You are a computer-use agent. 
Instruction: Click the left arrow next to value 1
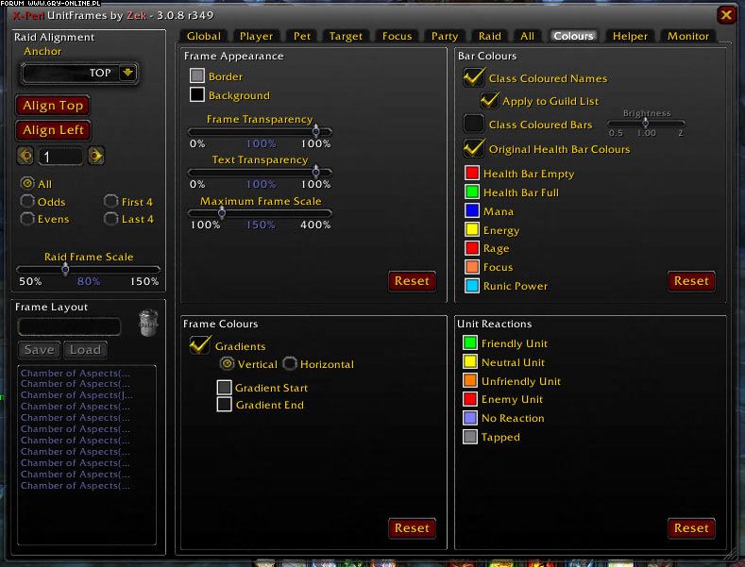coord(25,156)
